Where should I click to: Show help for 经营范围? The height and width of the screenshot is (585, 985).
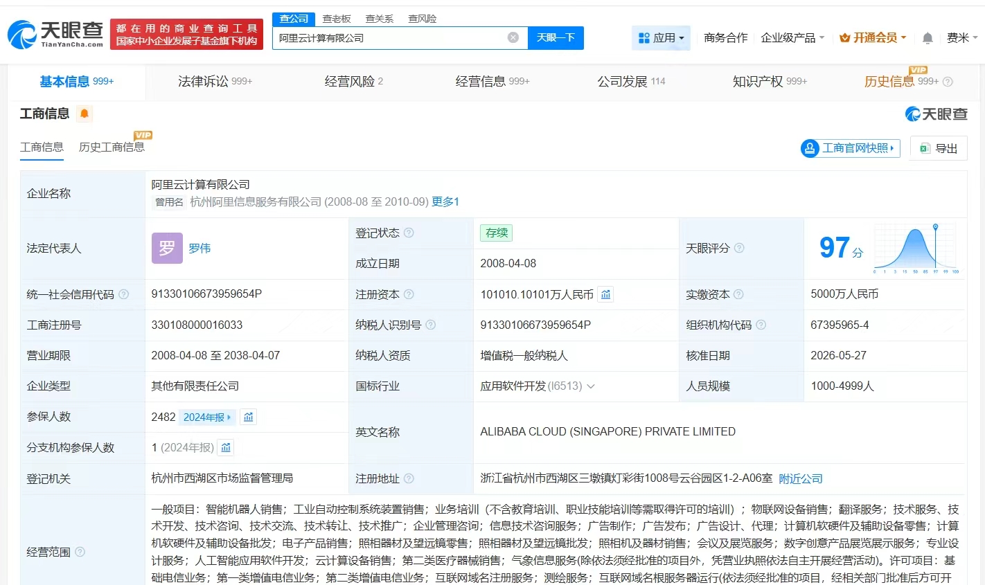point(80,552)
